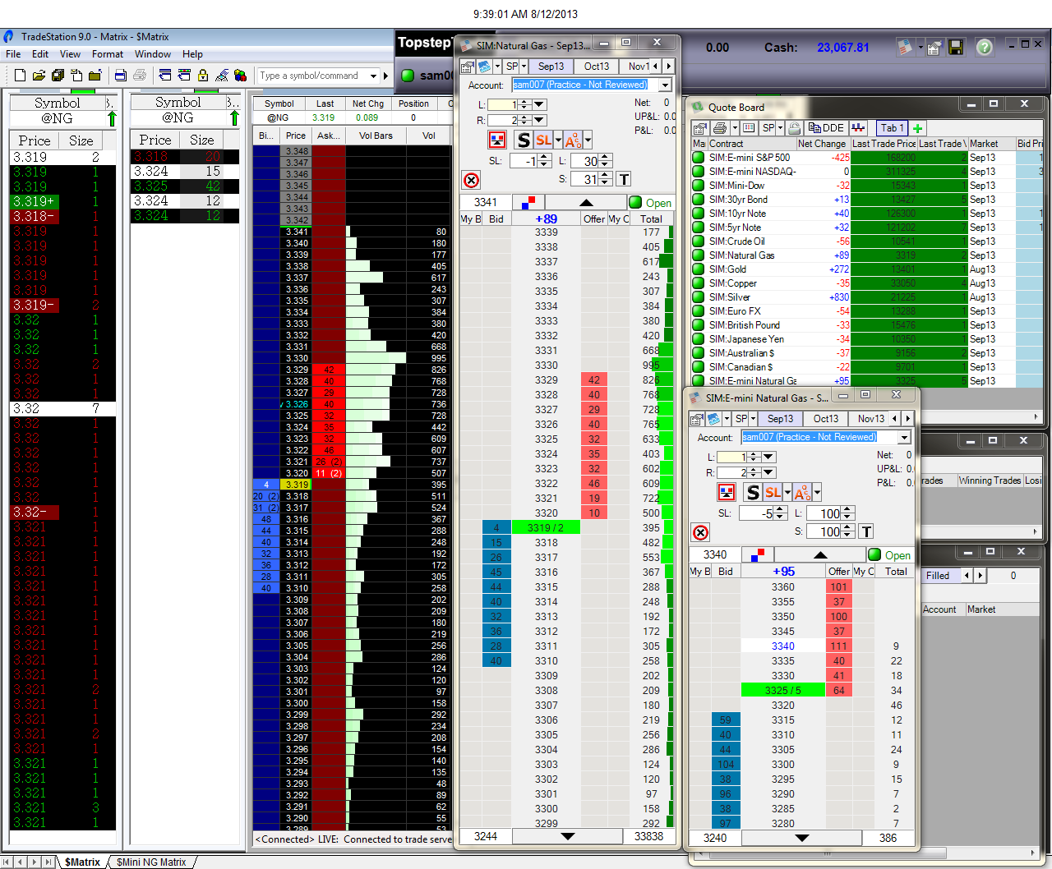Open the File menu
Viewport: 1052px width, 869px height.
point(13,54)
